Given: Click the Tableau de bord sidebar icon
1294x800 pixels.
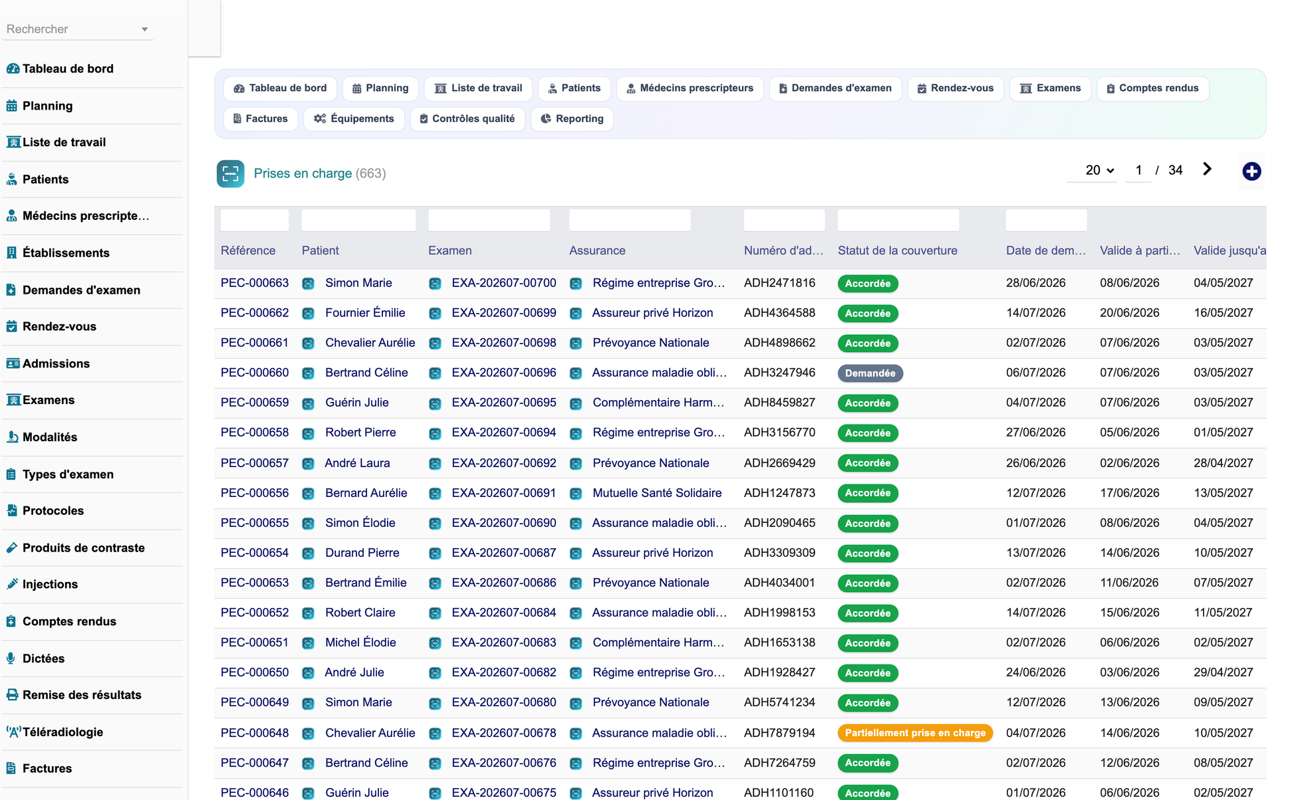Looking at the screenshot, I should tap(12, 68).
